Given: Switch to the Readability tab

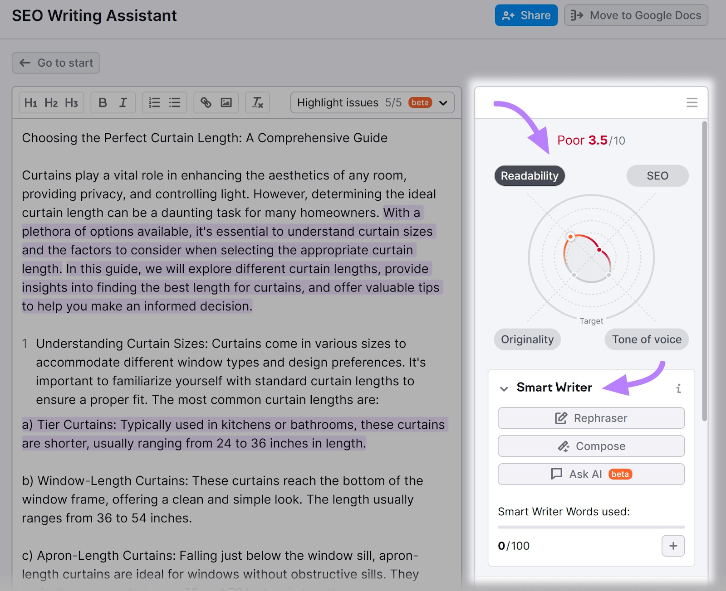Looking at the screenshot, I should pos(530,176).
